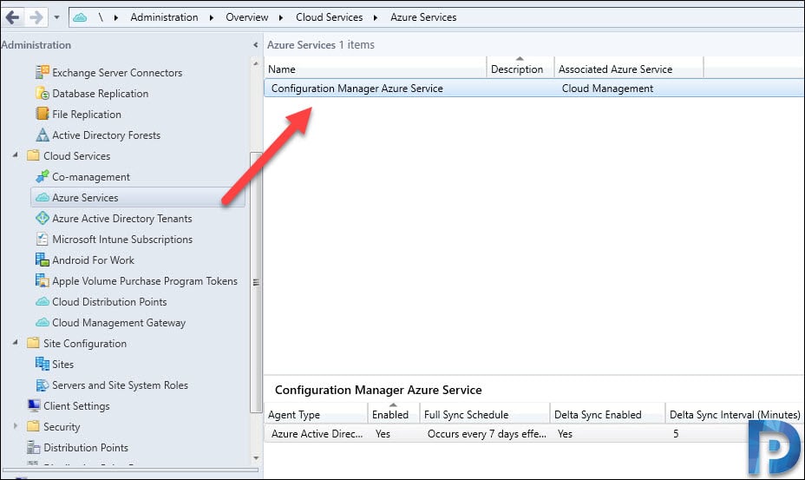Image resolution: width=805 pixels, height=480 pixels.
Task: Click the Forward navigation arrow
Action: pos(36,17)
